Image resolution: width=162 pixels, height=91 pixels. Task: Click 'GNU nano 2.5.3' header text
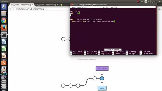[x=80, y=7]
